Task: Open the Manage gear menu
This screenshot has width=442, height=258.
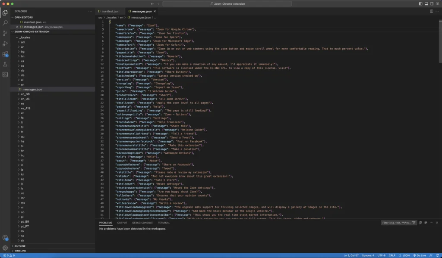Action: tap(5, 248)
